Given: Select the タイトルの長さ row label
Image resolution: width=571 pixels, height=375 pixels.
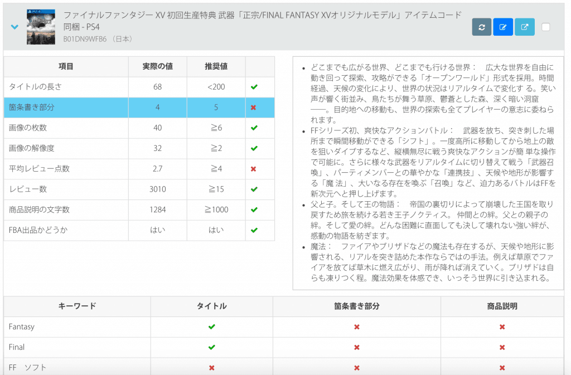Looking at the screenshot, I should pyautogui.click(x=35, y=87).
